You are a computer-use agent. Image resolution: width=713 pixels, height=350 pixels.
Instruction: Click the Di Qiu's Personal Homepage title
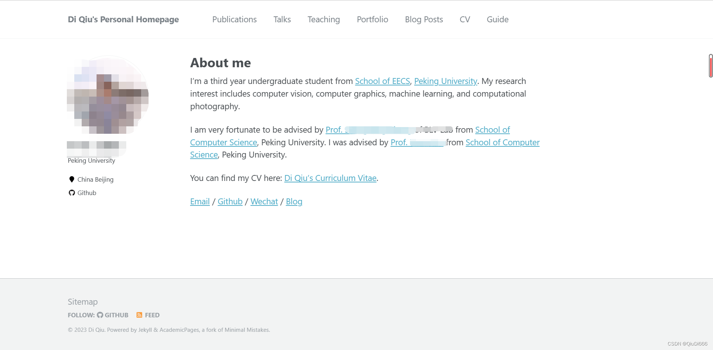pos(123,19)
